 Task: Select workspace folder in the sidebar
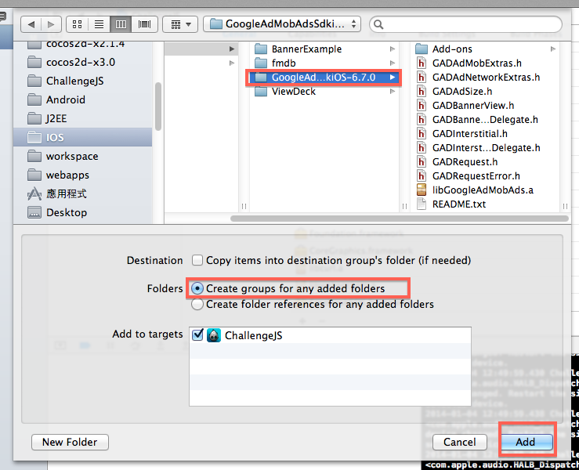click(83, 156)
